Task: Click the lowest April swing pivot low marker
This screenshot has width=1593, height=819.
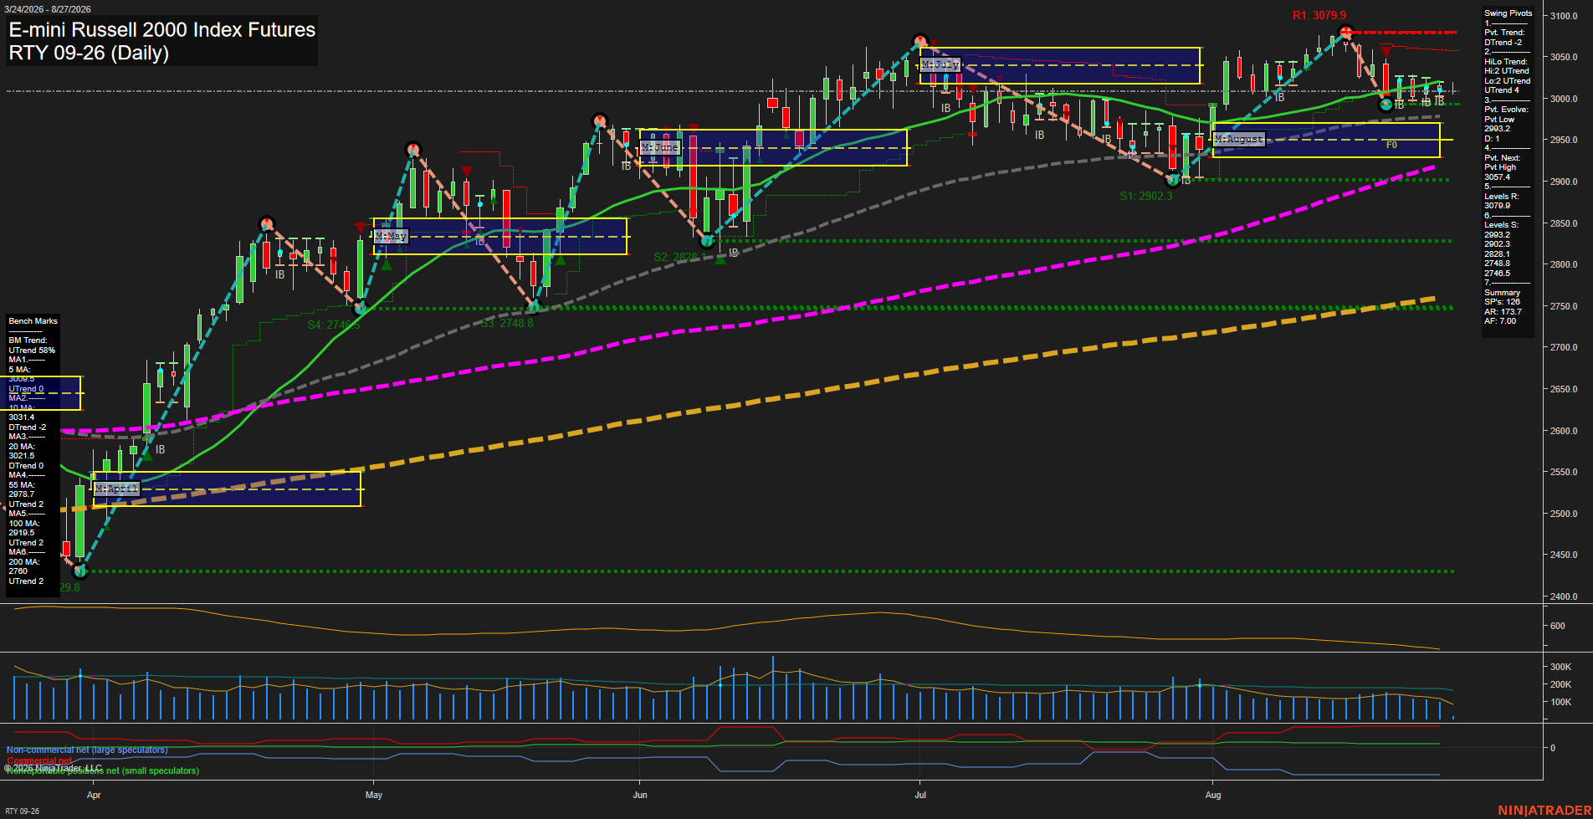Action: tap(80, 571)
